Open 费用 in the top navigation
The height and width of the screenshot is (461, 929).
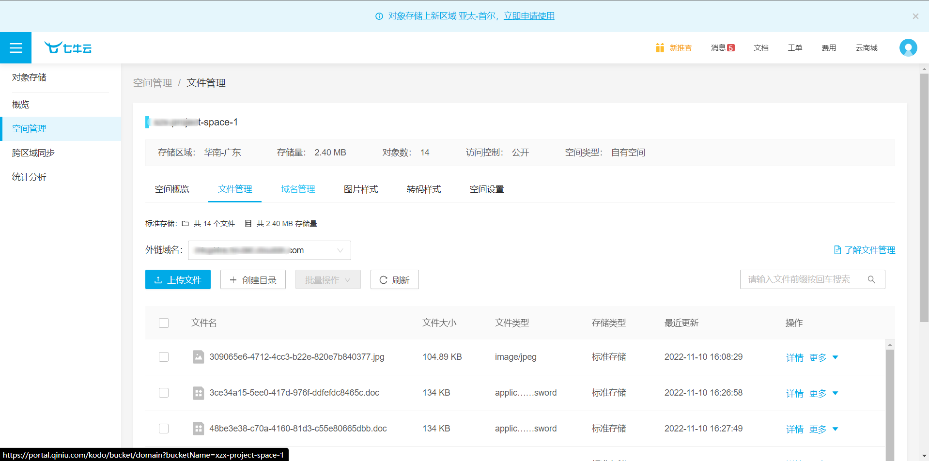[829, 47]
